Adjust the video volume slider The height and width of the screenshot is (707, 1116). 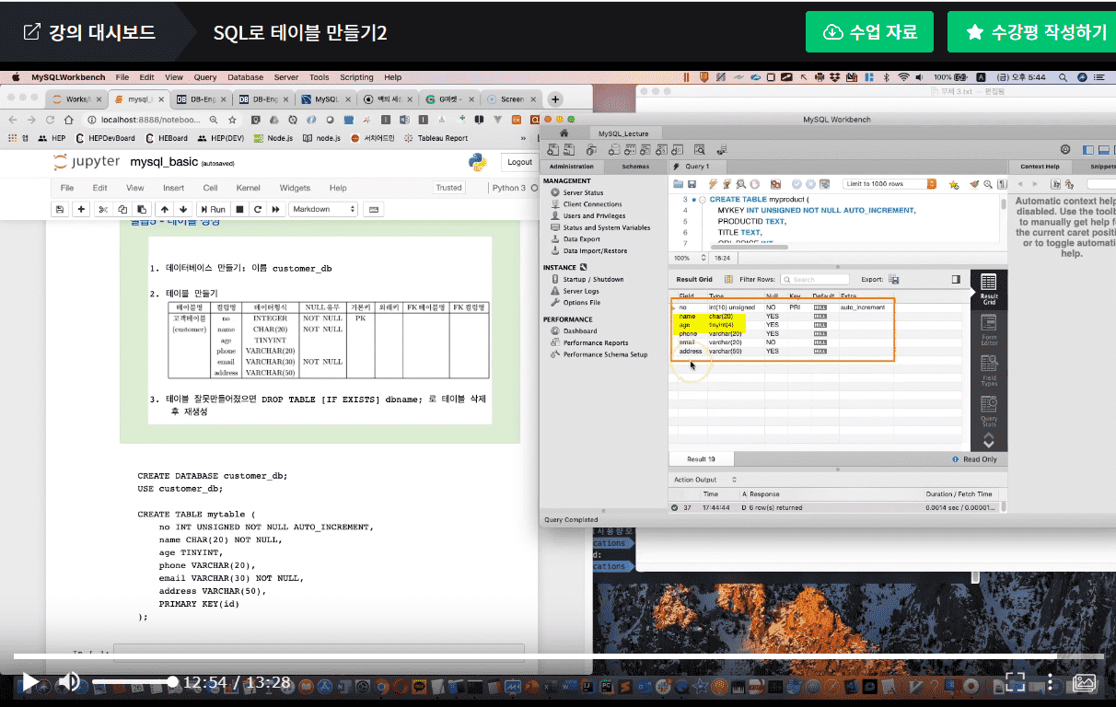134,681
